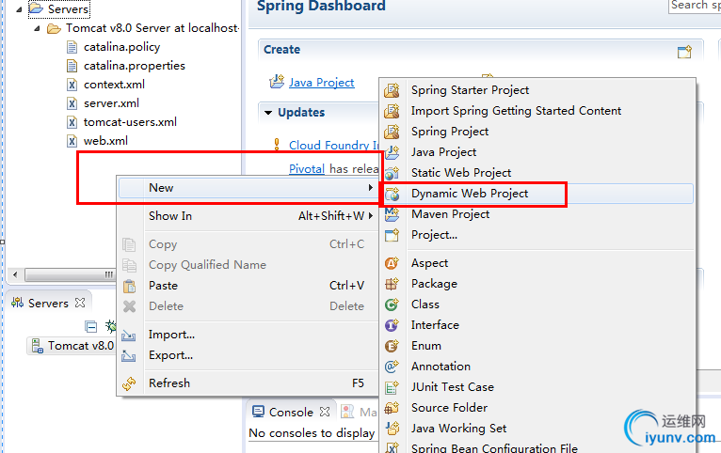
Task: Click the dashboard Search field
Action: [695, 6]
